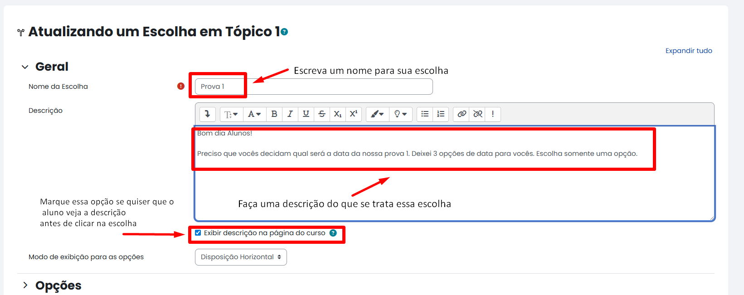Click Modo de exibição para as opções label
Screen dimensions: 744x295
86,257
